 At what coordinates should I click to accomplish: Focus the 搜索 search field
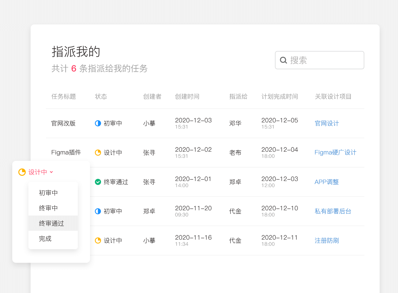[320, 60]
